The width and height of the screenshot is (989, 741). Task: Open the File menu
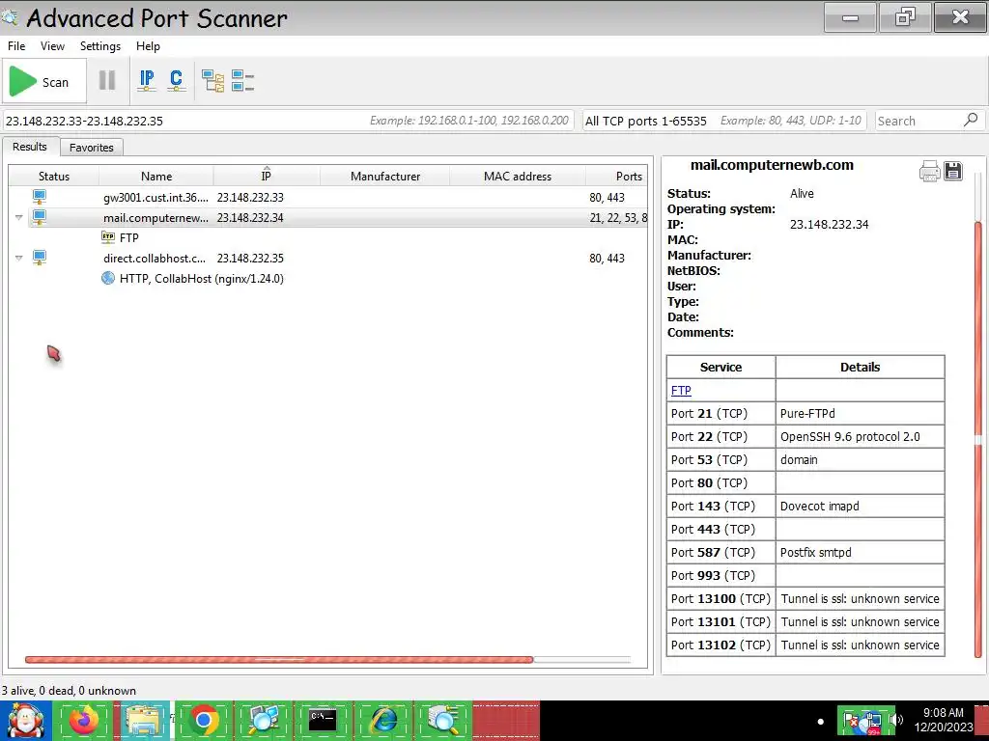[x=16, y=46]
